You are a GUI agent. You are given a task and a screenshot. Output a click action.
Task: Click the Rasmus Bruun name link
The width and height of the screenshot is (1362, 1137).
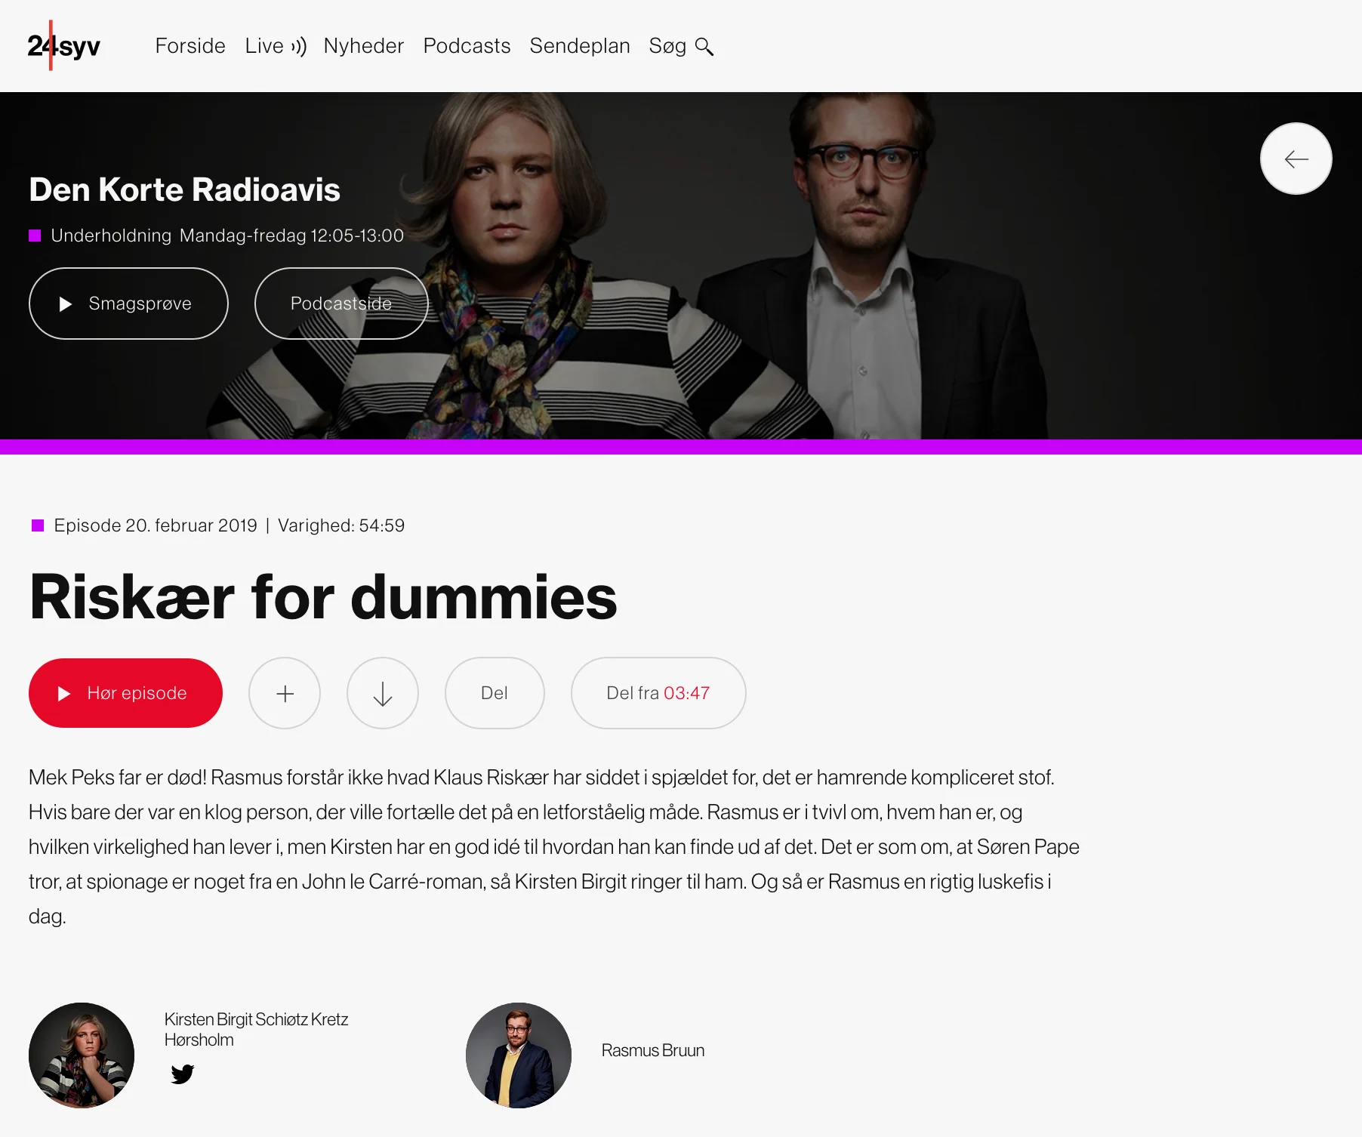tap(653, 1051)
